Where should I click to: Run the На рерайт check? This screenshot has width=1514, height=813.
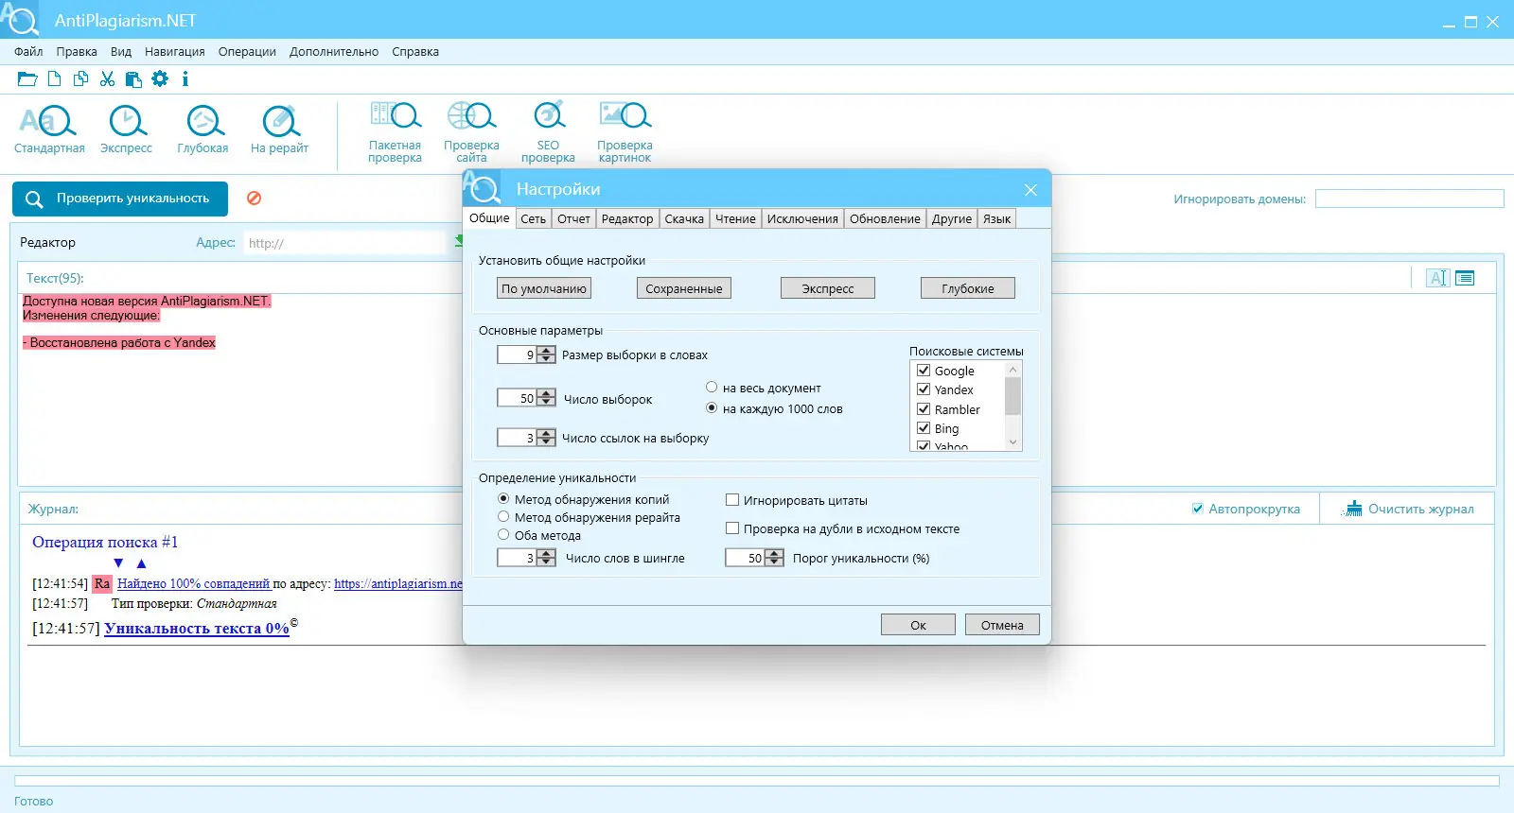tap(280, 130)
